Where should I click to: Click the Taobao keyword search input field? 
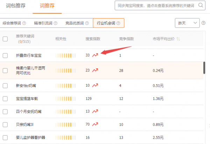tap(156, 5)
